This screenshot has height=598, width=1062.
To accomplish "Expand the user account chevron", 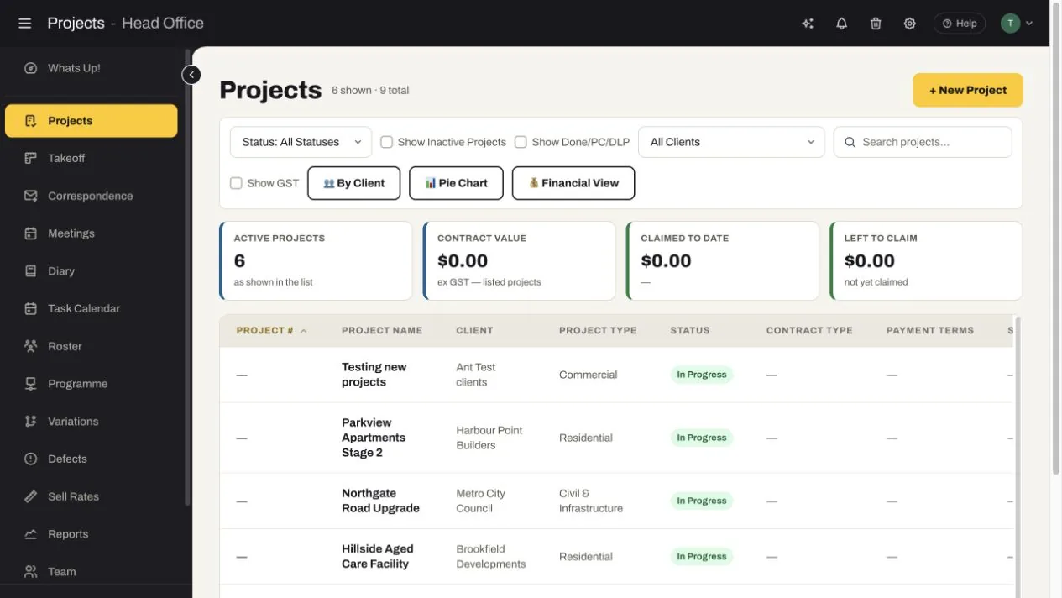I will click(x=1029, y=24).
